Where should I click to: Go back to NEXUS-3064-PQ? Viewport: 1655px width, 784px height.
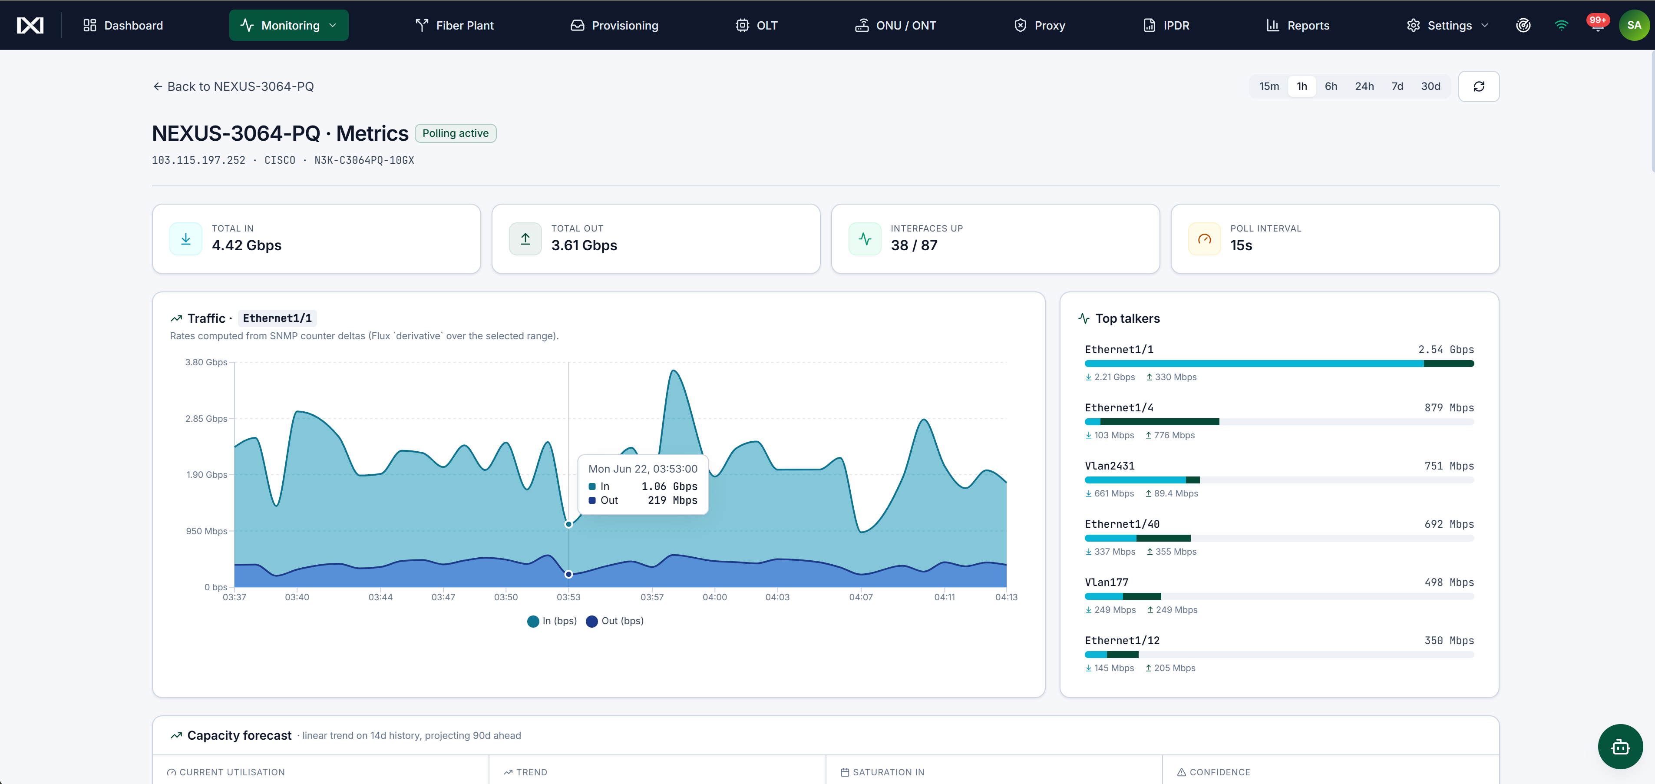(233, 86)
